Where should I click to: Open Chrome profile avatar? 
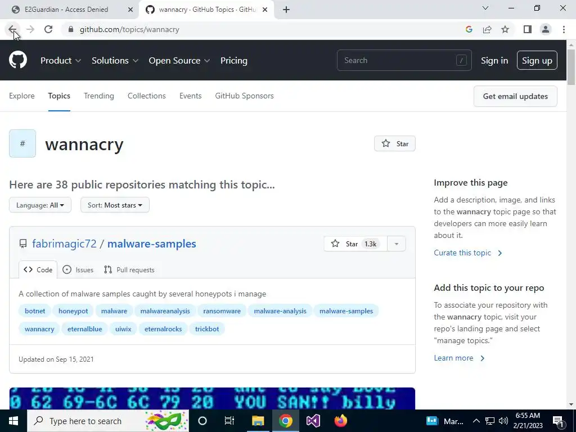(x=546, y=29)
